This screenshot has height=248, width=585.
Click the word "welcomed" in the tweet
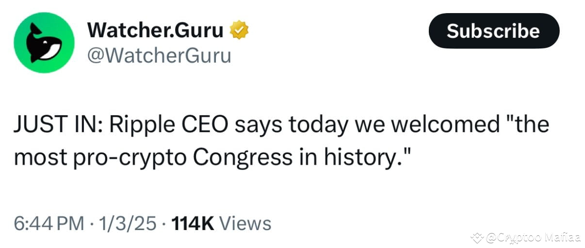[445, 125]
